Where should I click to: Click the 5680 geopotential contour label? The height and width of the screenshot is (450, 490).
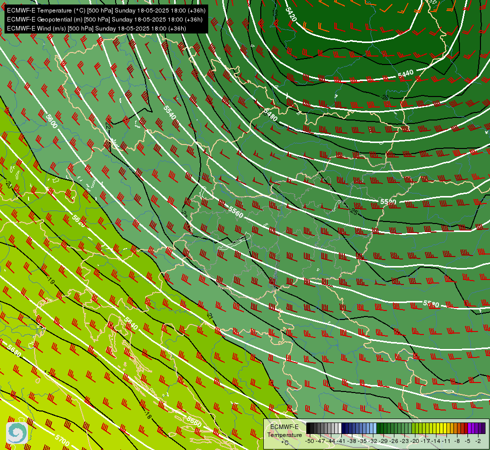[14, 350]
